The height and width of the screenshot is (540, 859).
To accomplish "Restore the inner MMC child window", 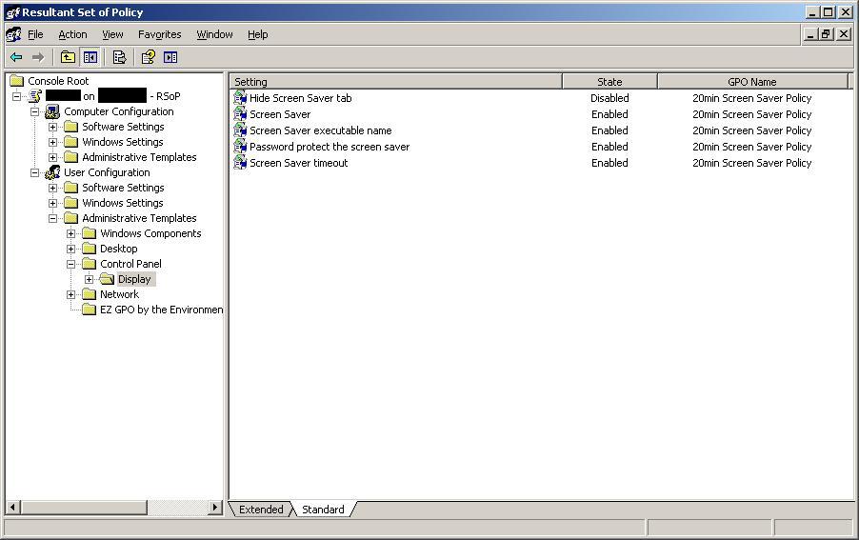I will pos(827,34).
